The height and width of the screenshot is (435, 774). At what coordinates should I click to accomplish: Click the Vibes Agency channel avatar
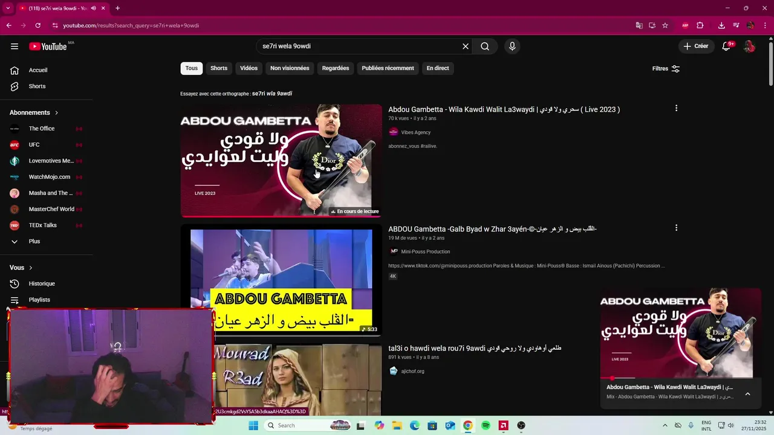(394, 132)
